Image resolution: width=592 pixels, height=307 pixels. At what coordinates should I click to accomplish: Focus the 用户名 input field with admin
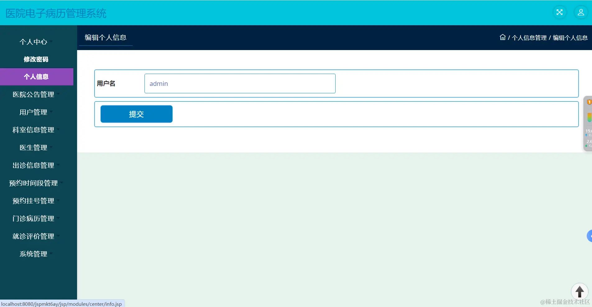pos(240,83)
